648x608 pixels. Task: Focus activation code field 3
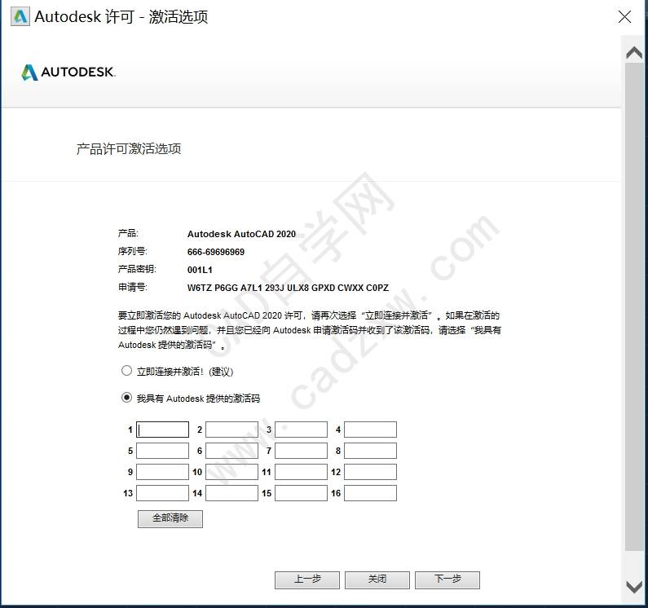pyautogui.click(x=302, y=430)
